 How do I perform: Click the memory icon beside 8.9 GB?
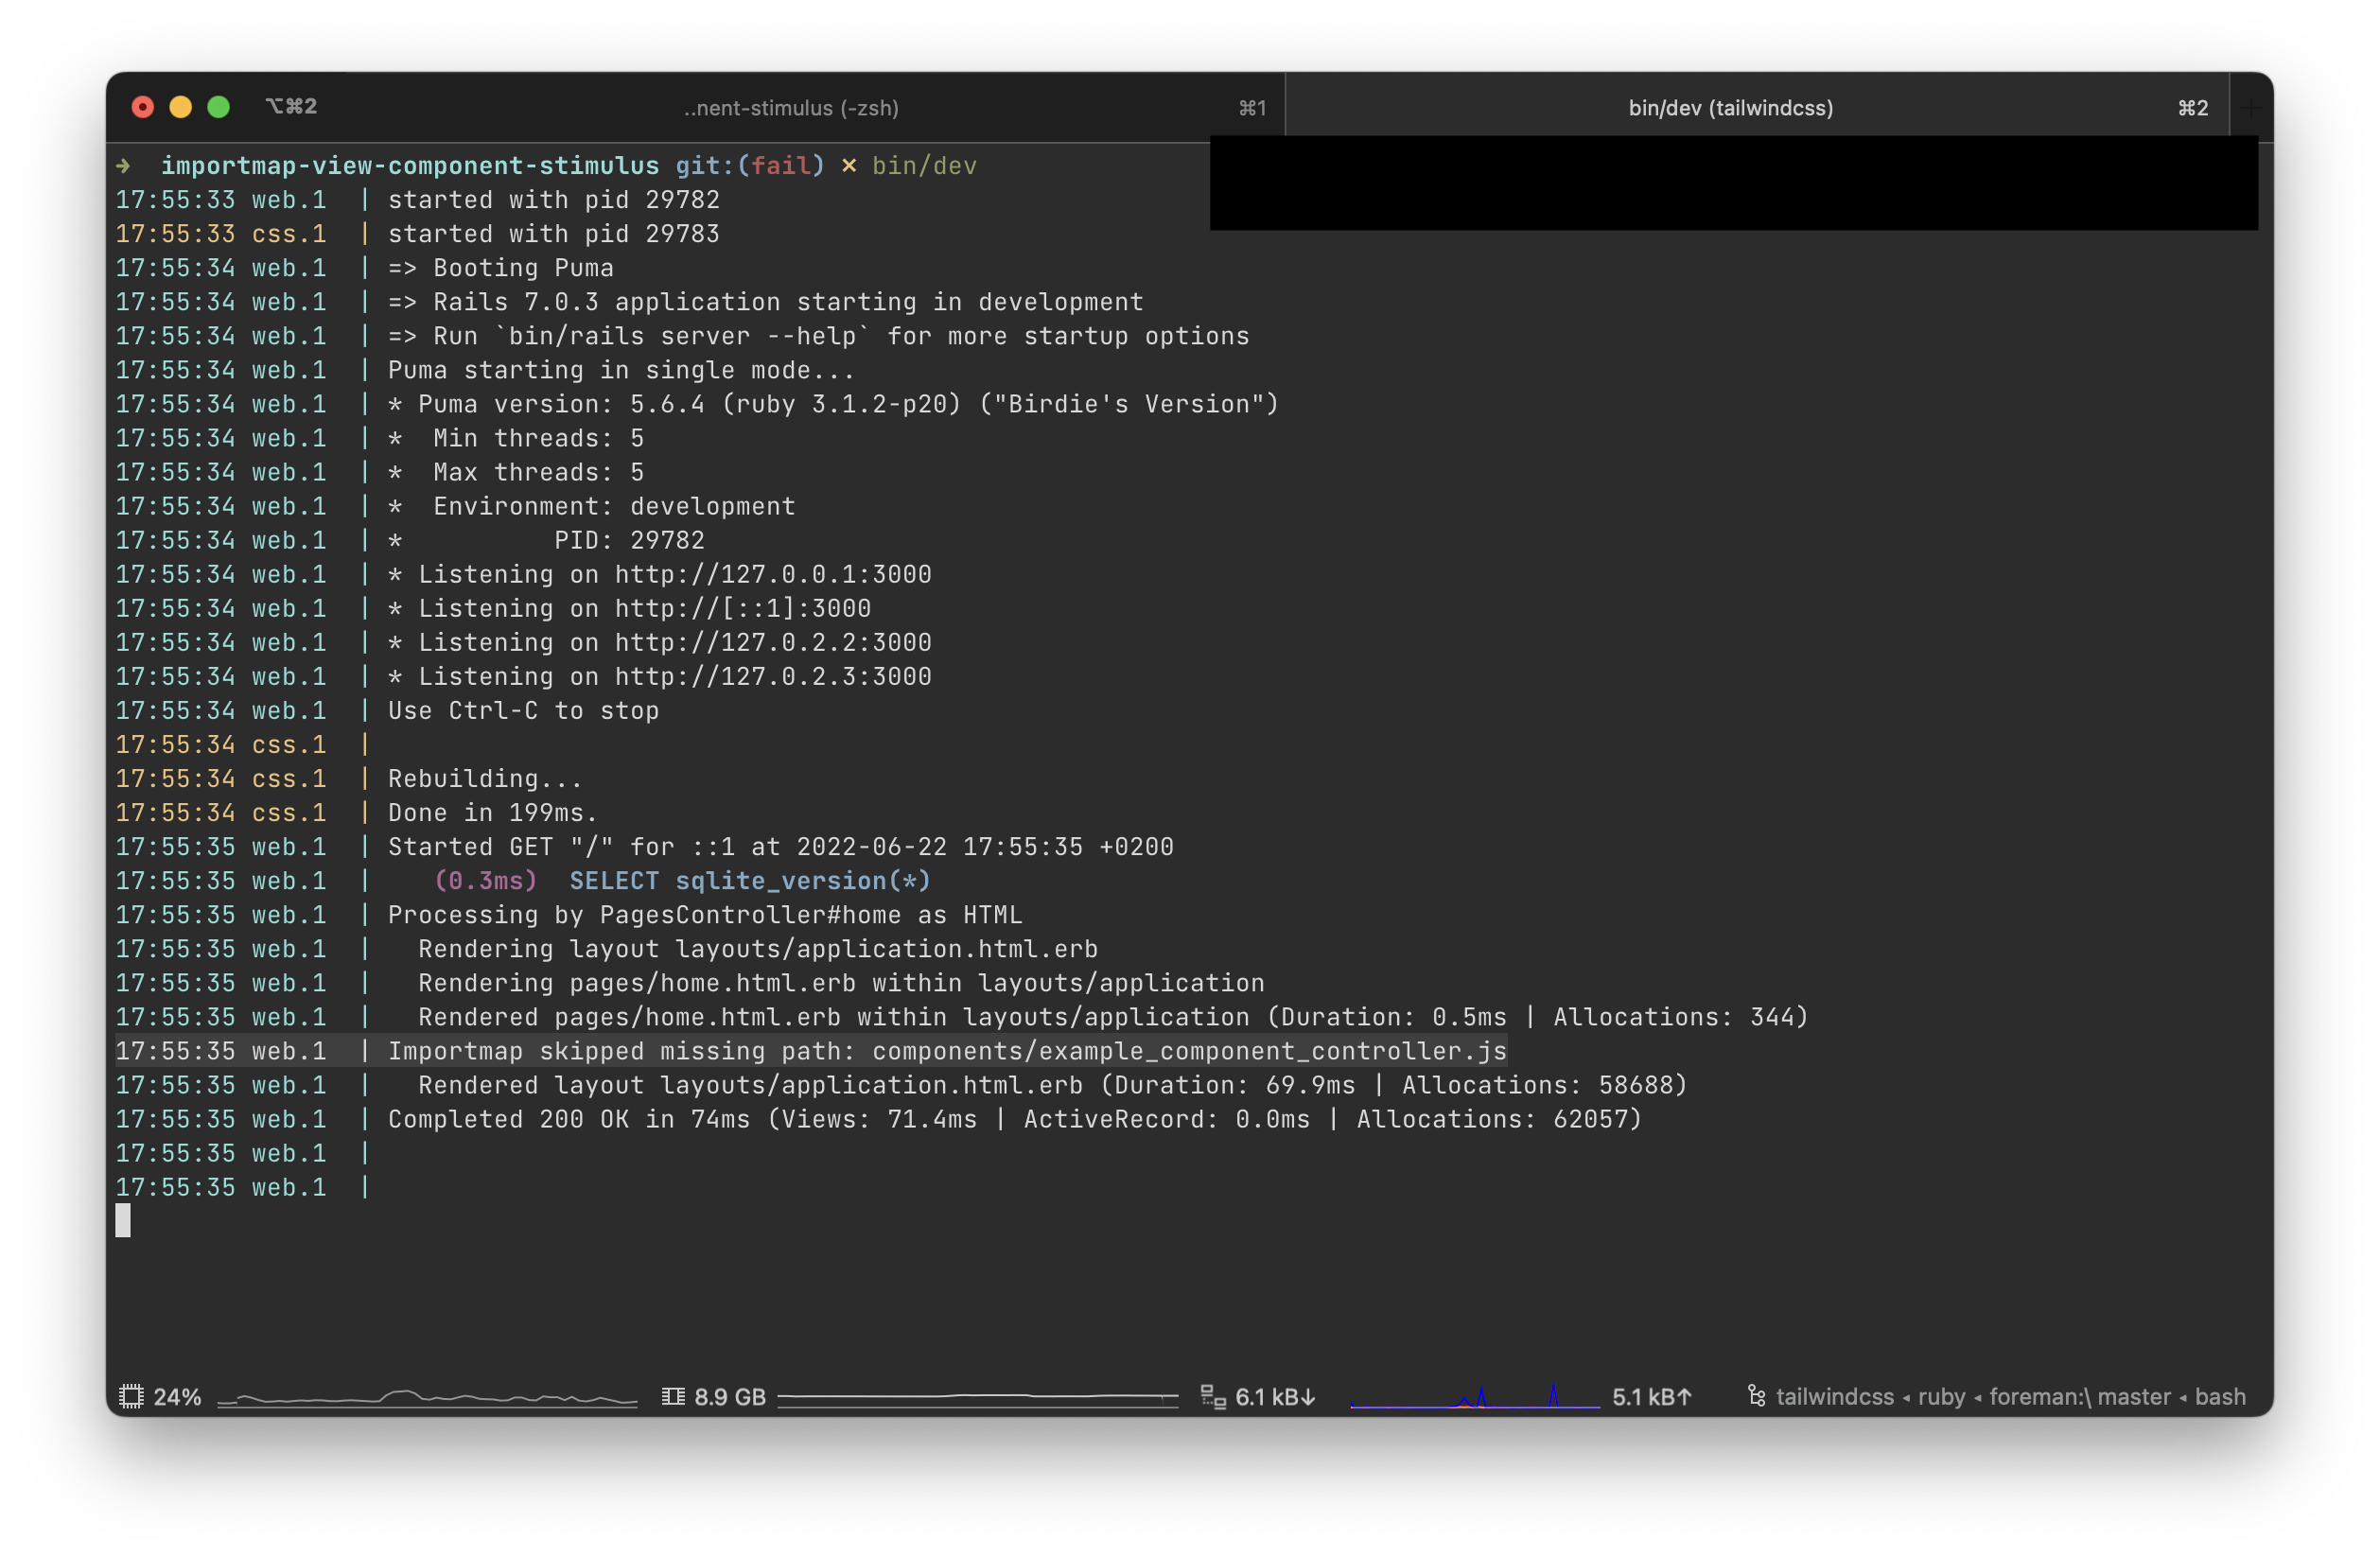(x=673, y=1396)
